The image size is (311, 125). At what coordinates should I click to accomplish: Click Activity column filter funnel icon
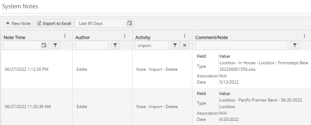(175, 45)
